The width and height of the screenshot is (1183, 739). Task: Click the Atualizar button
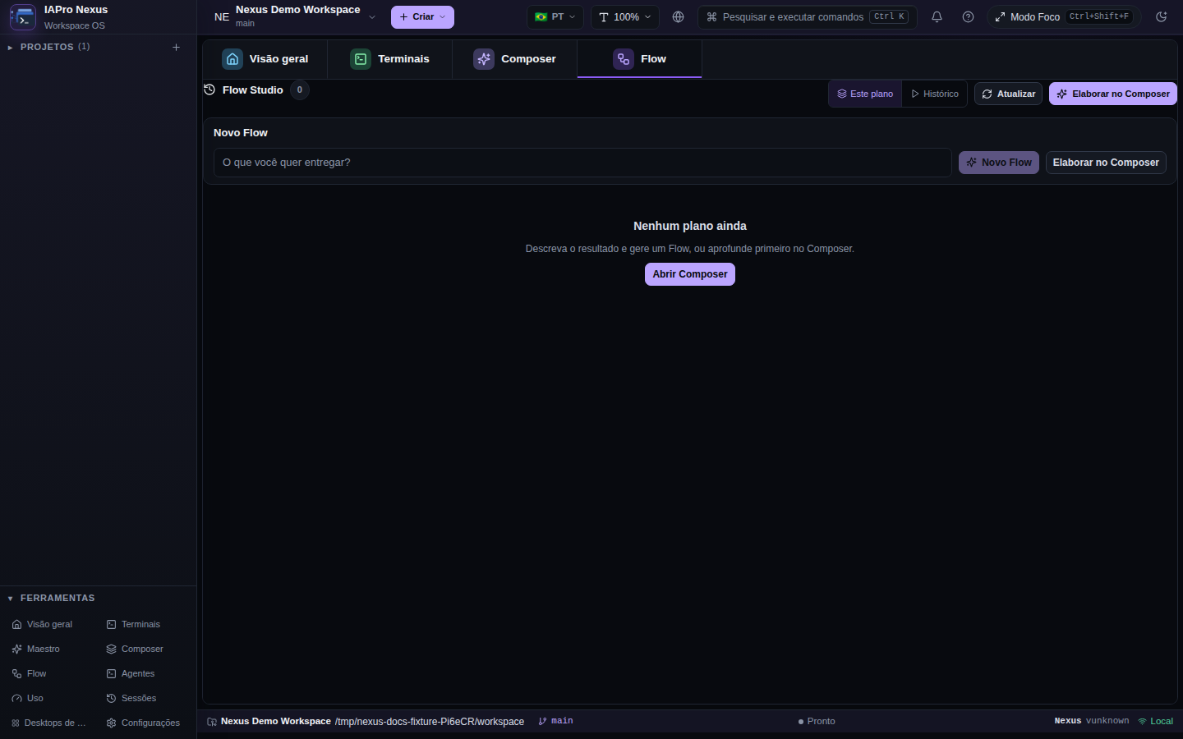1009,94
